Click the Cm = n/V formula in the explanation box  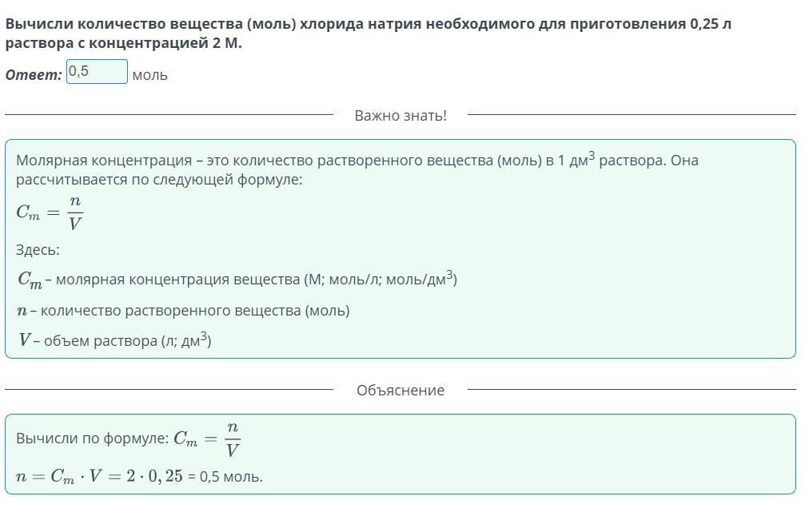coord(208,439)
